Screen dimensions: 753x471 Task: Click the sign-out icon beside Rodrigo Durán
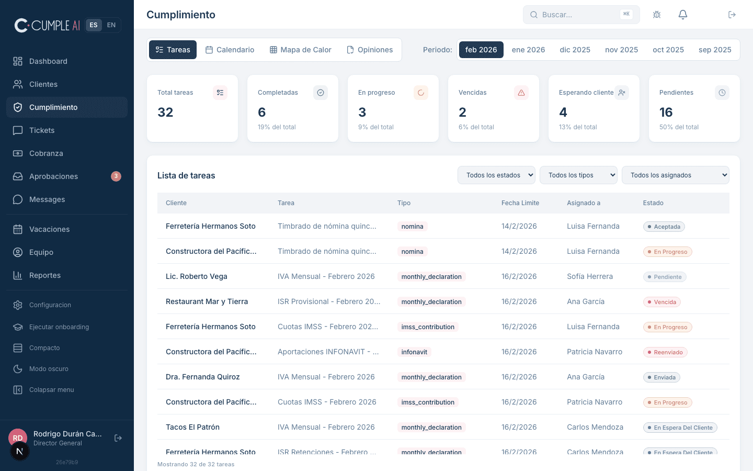(118, 438)
